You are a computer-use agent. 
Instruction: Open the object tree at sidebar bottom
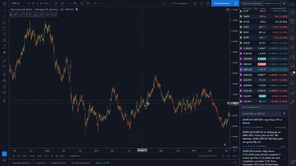point(4,160)
